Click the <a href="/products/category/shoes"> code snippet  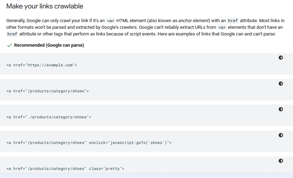point(47,91)
